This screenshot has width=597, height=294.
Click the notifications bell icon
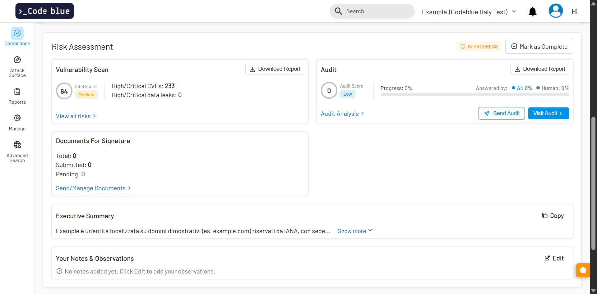(x=532, y=12)
